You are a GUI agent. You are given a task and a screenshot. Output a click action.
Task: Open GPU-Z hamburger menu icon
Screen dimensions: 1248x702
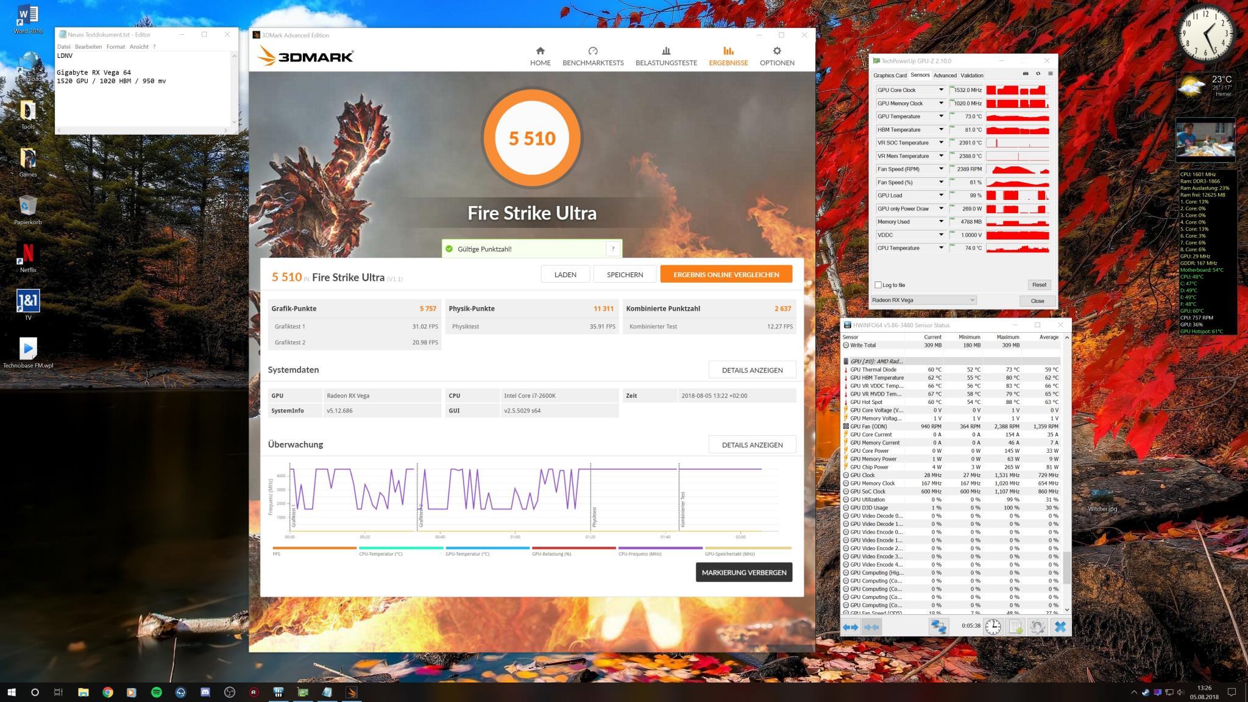pyautogui.click(x=1050, y=74)
